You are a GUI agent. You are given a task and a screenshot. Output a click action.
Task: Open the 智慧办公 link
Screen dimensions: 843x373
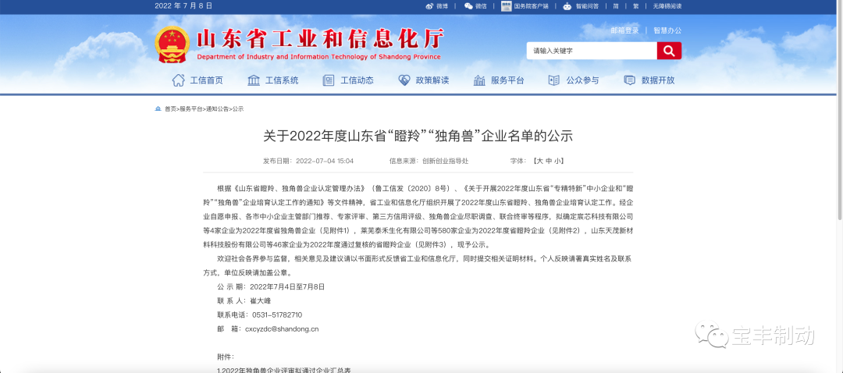pos(667,30)
